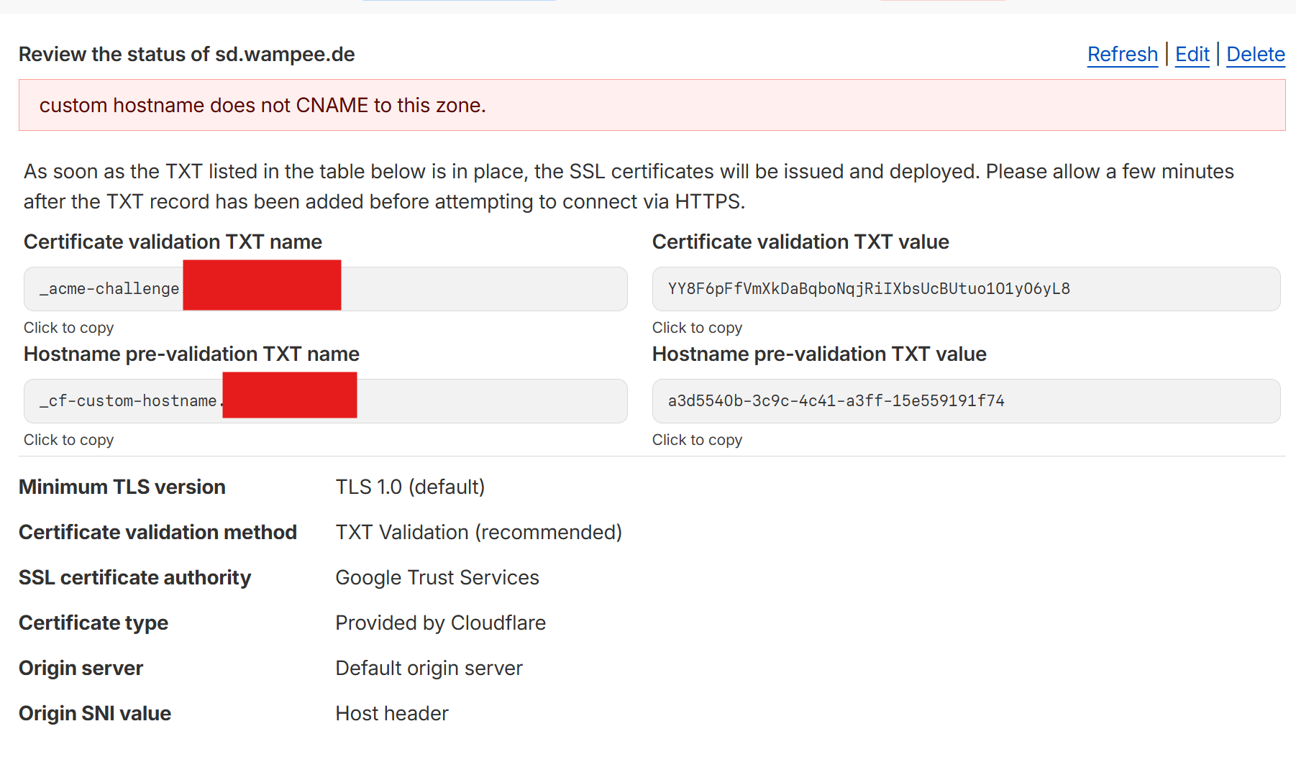Click the CNAME error message banner
Screen dimensions: 1296x762
click(x=652, y=105)
